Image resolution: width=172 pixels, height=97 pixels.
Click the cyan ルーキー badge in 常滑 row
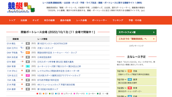28,66
